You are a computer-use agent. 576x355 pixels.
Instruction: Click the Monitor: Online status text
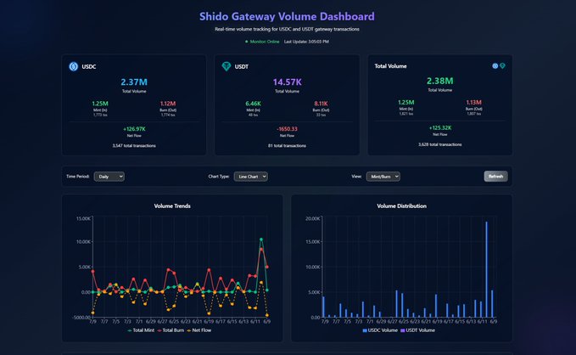[265, 42]
